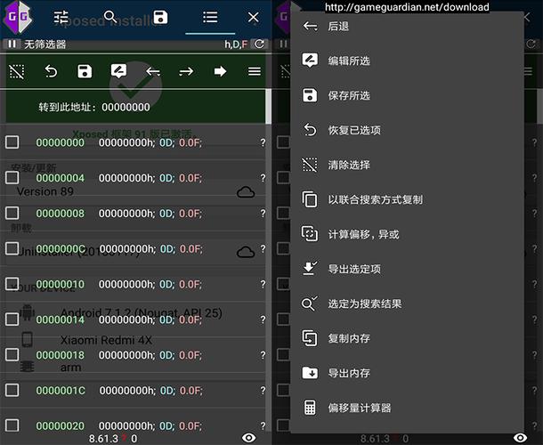The image size is (543, 445).
Task: Go forward with the thin right arrow icon
Action: [x=186, y=72]
